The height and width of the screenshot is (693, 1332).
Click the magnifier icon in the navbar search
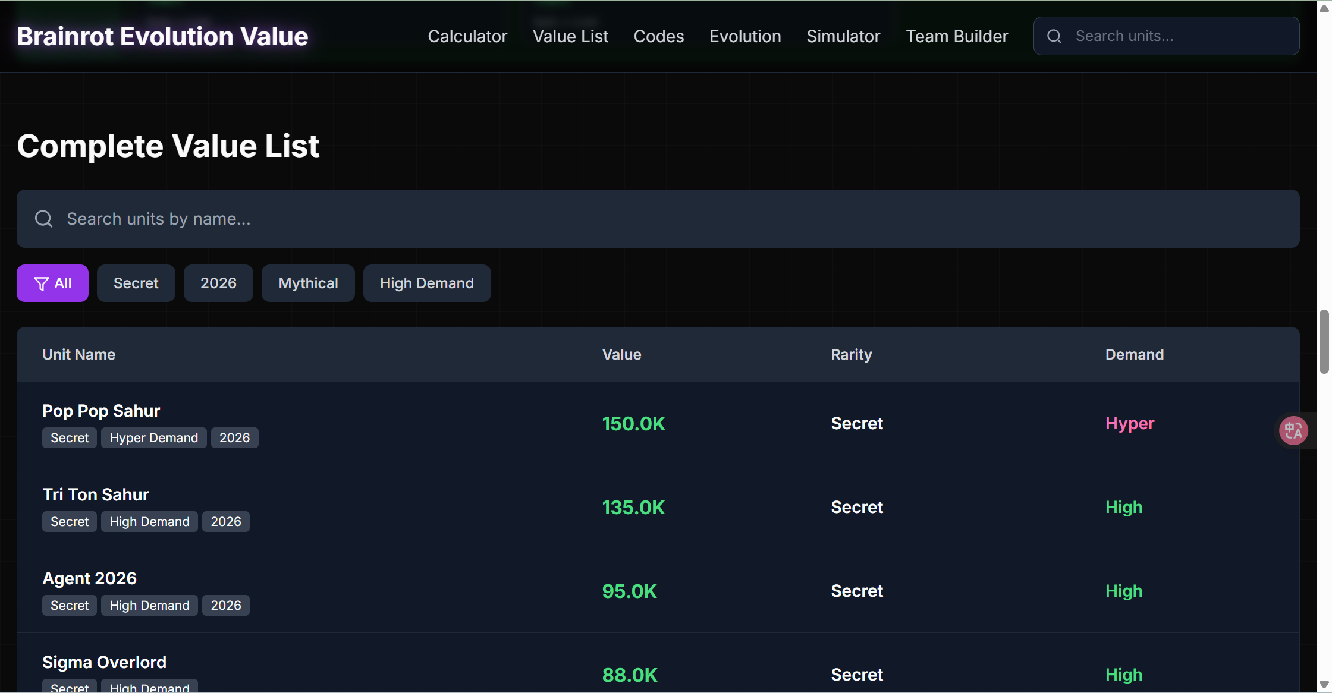[x=1054, y=36]
